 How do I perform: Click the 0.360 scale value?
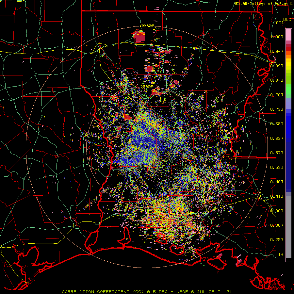[x=277, y=211]
